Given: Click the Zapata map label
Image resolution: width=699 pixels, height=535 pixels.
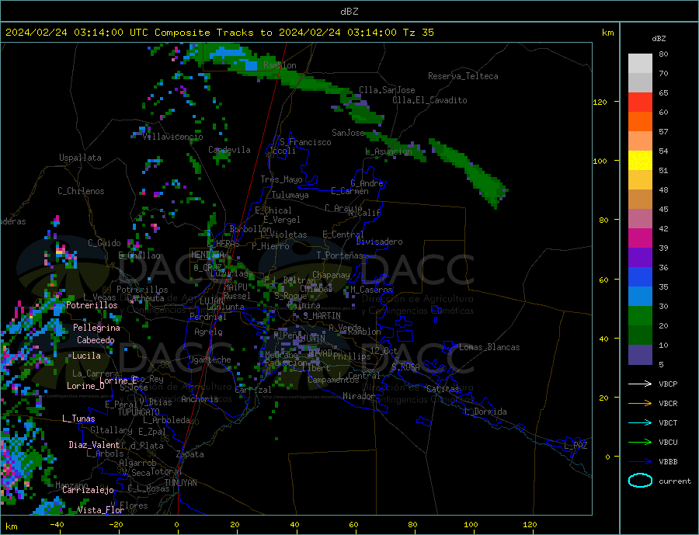Looking at the screenshot, I should (x=190, y=454).
